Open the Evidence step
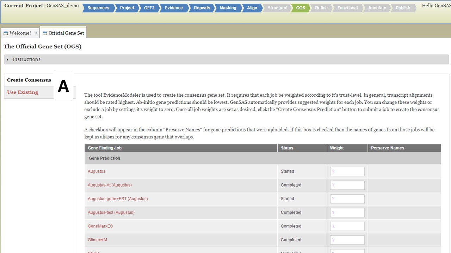Viewport: 451px width, 253px height. (x=174, y=8)
